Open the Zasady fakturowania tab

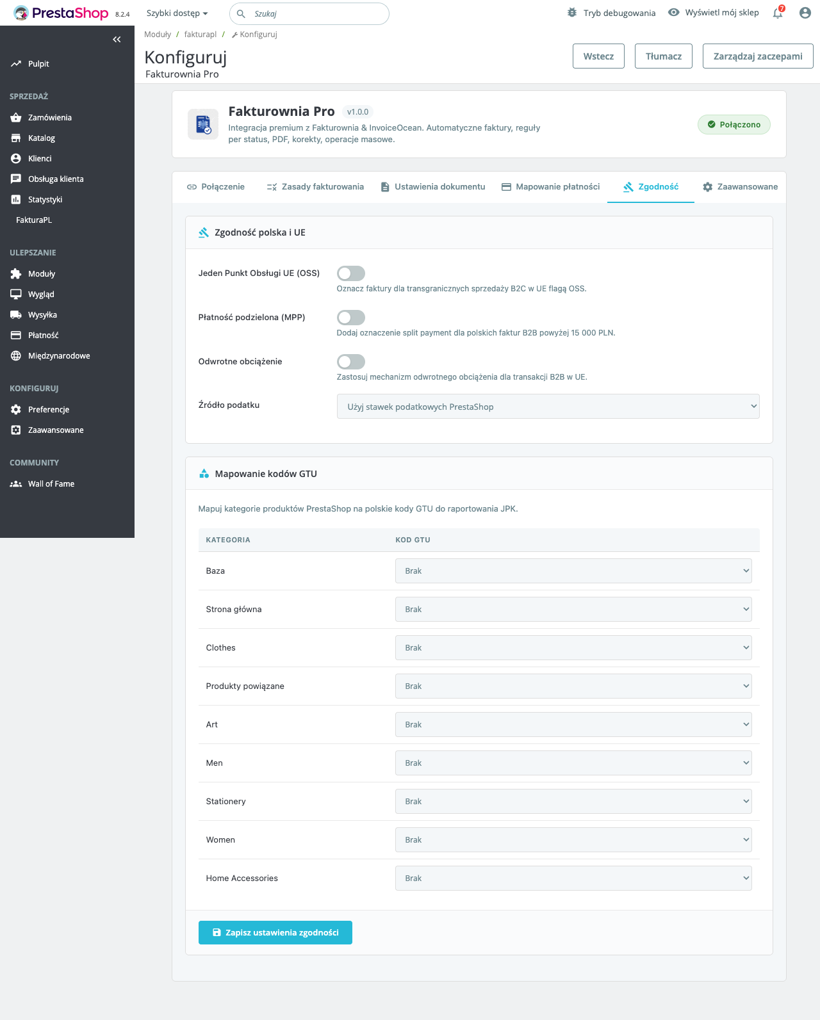315,187
